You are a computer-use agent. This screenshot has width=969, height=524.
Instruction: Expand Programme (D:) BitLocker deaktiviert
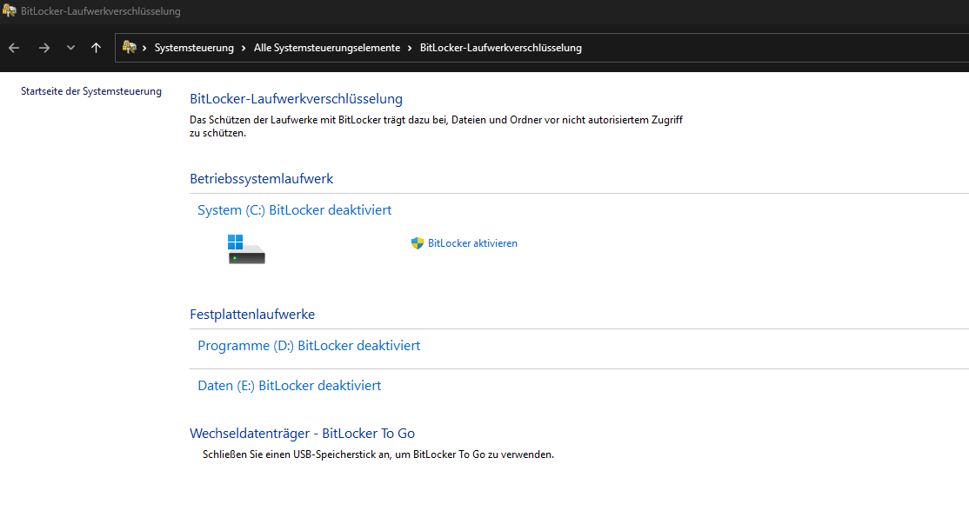coord(309,346)
